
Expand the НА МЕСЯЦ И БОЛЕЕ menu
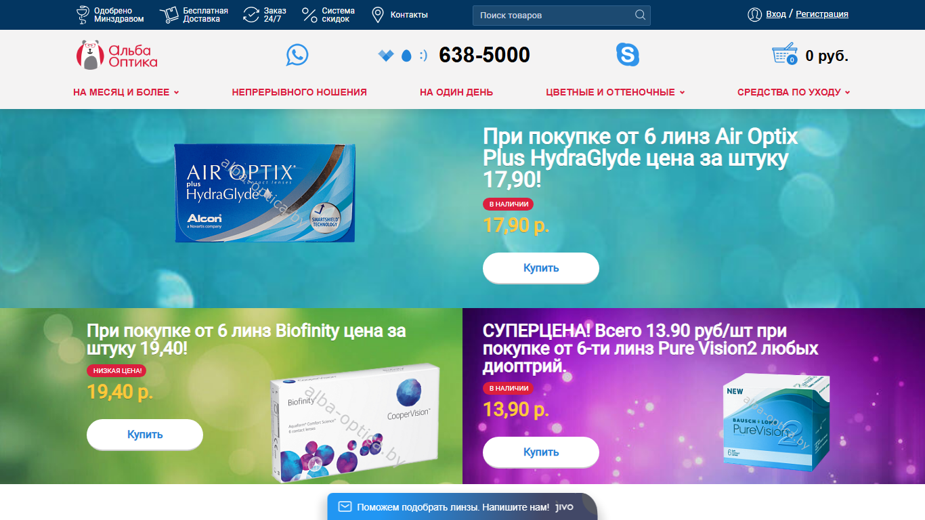pos(126,92)
